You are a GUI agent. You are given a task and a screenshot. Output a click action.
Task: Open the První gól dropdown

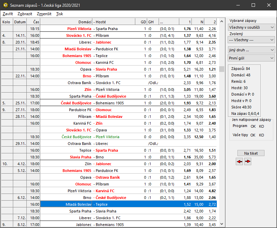251,58
